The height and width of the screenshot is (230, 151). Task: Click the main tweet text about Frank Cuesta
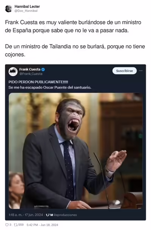[75, 38]
